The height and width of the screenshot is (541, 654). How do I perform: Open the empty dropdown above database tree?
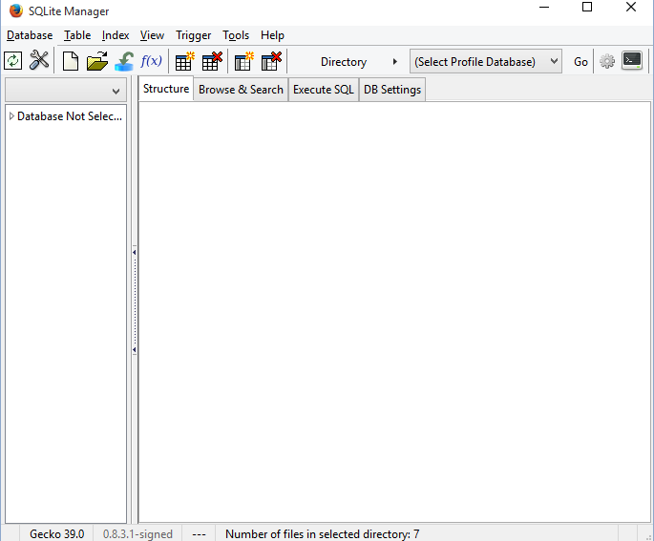[66, 90]
